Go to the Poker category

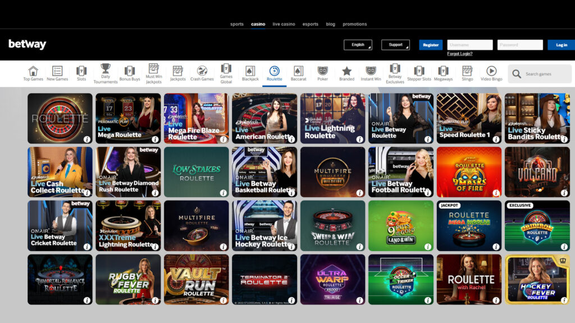pos(323,73)
